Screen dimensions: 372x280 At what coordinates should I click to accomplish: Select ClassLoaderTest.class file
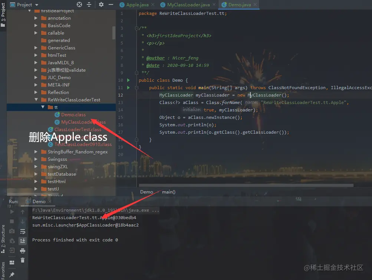click(78, 130)
